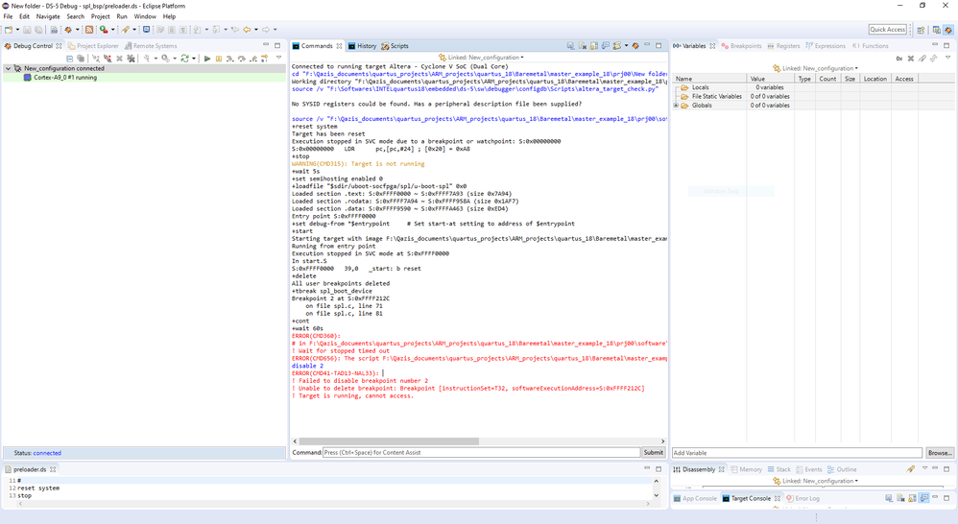Click the Interrupt (pause) icon in Debug Control
Viewport: 958px width, 524px height.
[219, 59]
